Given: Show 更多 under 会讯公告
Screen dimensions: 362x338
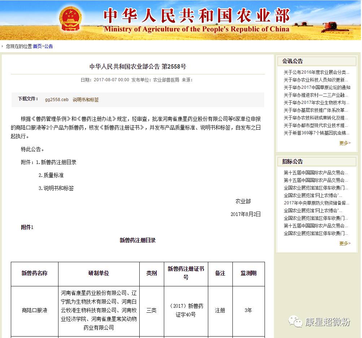Looking at the screenshot, I should pyautogui.click(x=345, y=143).
